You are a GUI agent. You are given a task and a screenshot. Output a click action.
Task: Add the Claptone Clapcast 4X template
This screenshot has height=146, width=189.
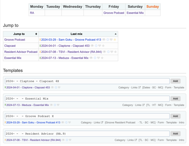(x=175, y=81)
